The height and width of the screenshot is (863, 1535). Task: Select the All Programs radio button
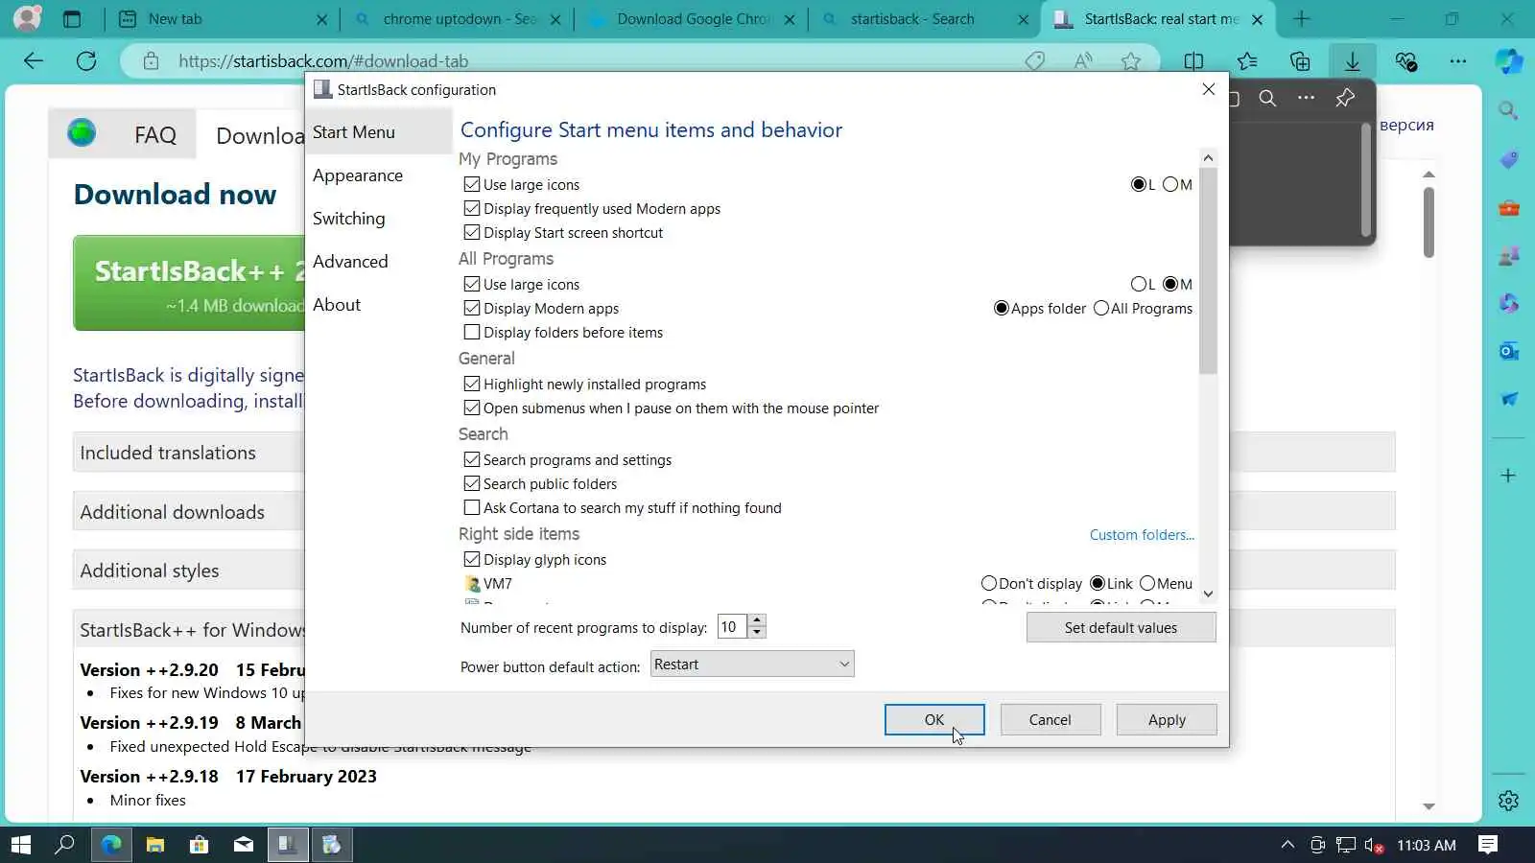click(x=1101, y=308)
